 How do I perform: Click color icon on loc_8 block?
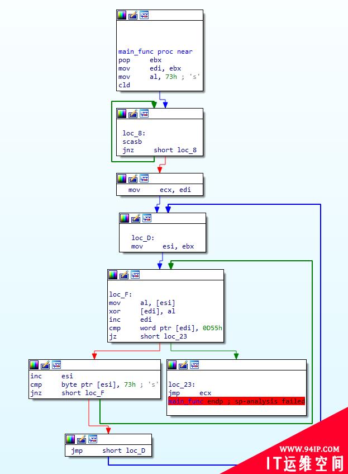122,114
